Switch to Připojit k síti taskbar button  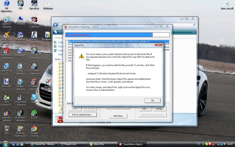pos(73,144)
